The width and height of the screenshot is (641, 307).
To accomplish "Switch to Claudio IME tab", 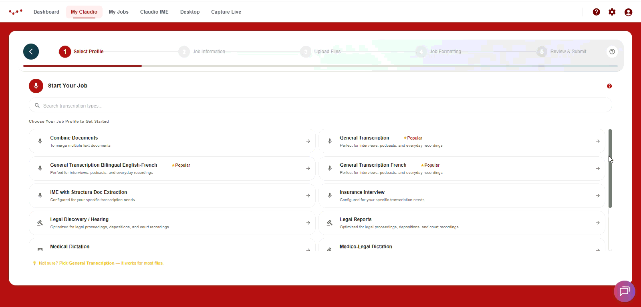I will pyautogui.click(x=154, y=12).
